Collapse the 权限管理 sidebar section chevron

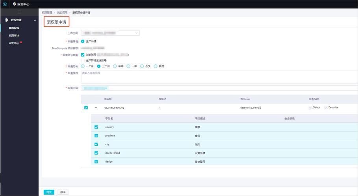click(x=35, y=20)
